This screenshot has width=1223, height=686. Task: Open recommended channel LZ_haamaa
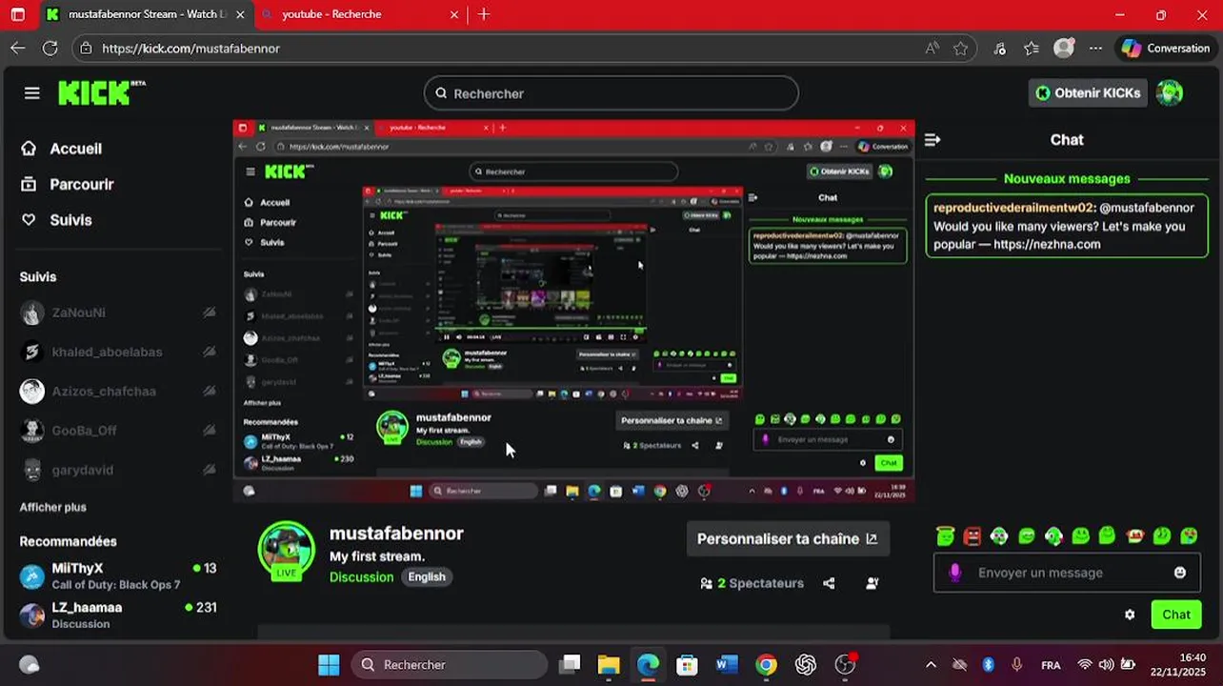pos(118,615)
